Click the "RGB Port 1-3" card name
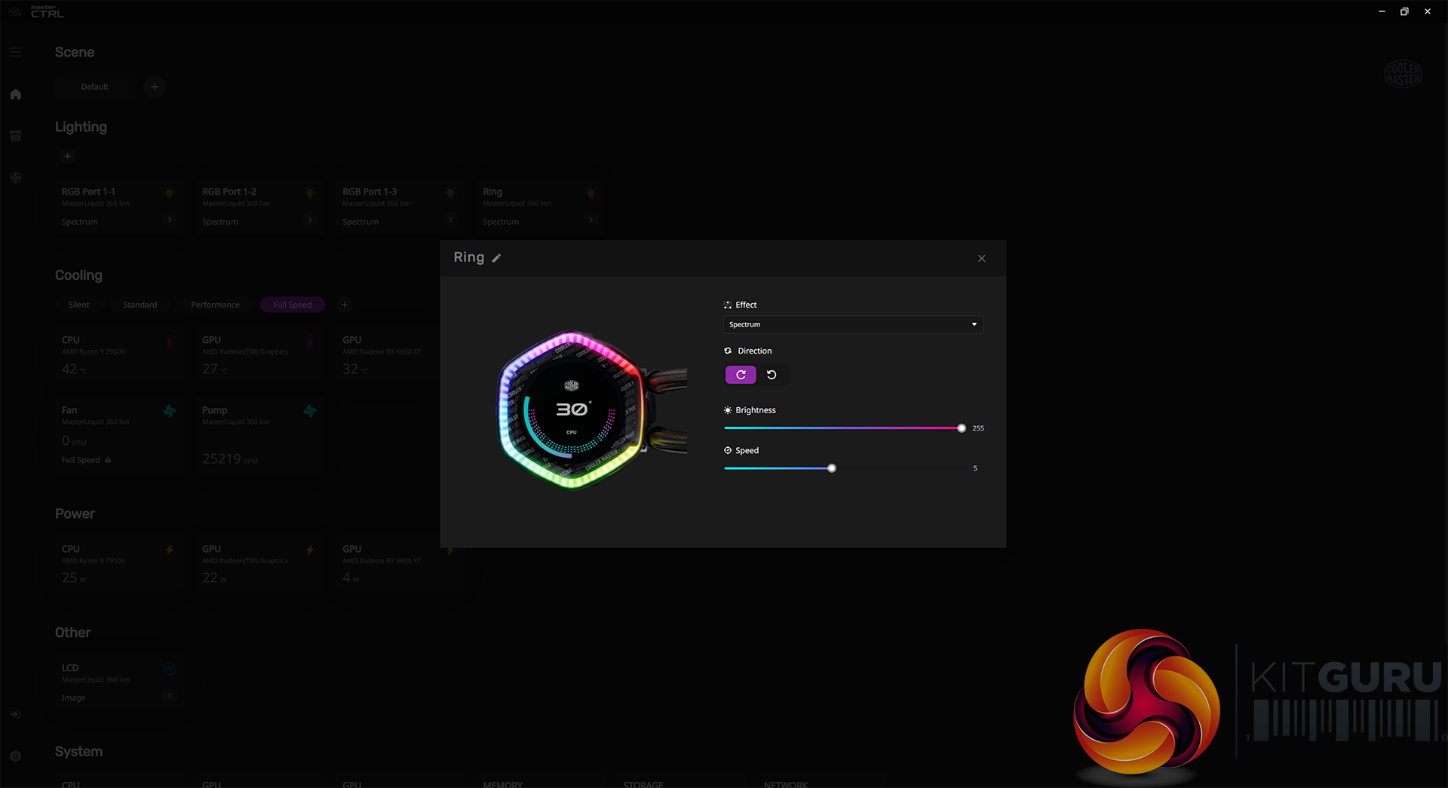 [x=370, y=192]
